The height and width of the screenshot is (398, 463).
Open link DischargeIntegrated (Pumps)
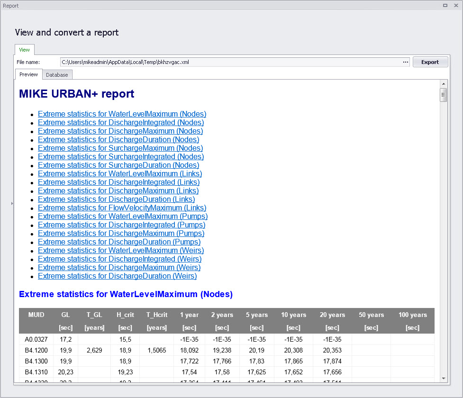[x=121, y=225]
